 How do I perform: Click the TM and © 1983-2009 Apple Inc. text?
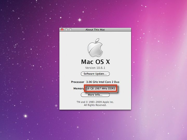[95, 102]
